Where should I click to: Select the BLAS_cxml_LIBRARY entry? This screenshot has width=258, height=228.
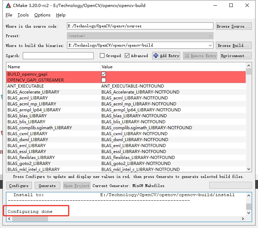(x=27, y=134)
